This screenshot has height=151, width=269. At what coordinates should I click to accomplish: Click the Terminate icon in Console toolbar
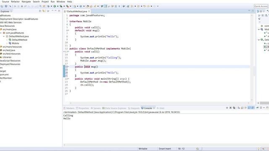tap(227, 108)
